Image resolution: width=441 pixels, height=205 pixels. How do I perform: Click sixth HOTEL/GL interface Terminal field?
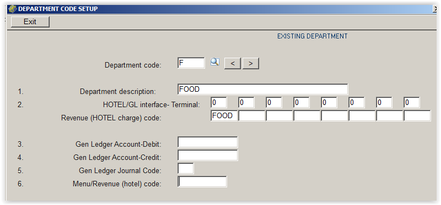356,103
